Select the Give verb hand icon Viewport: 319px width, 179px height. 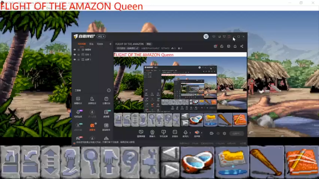[70, 162]
